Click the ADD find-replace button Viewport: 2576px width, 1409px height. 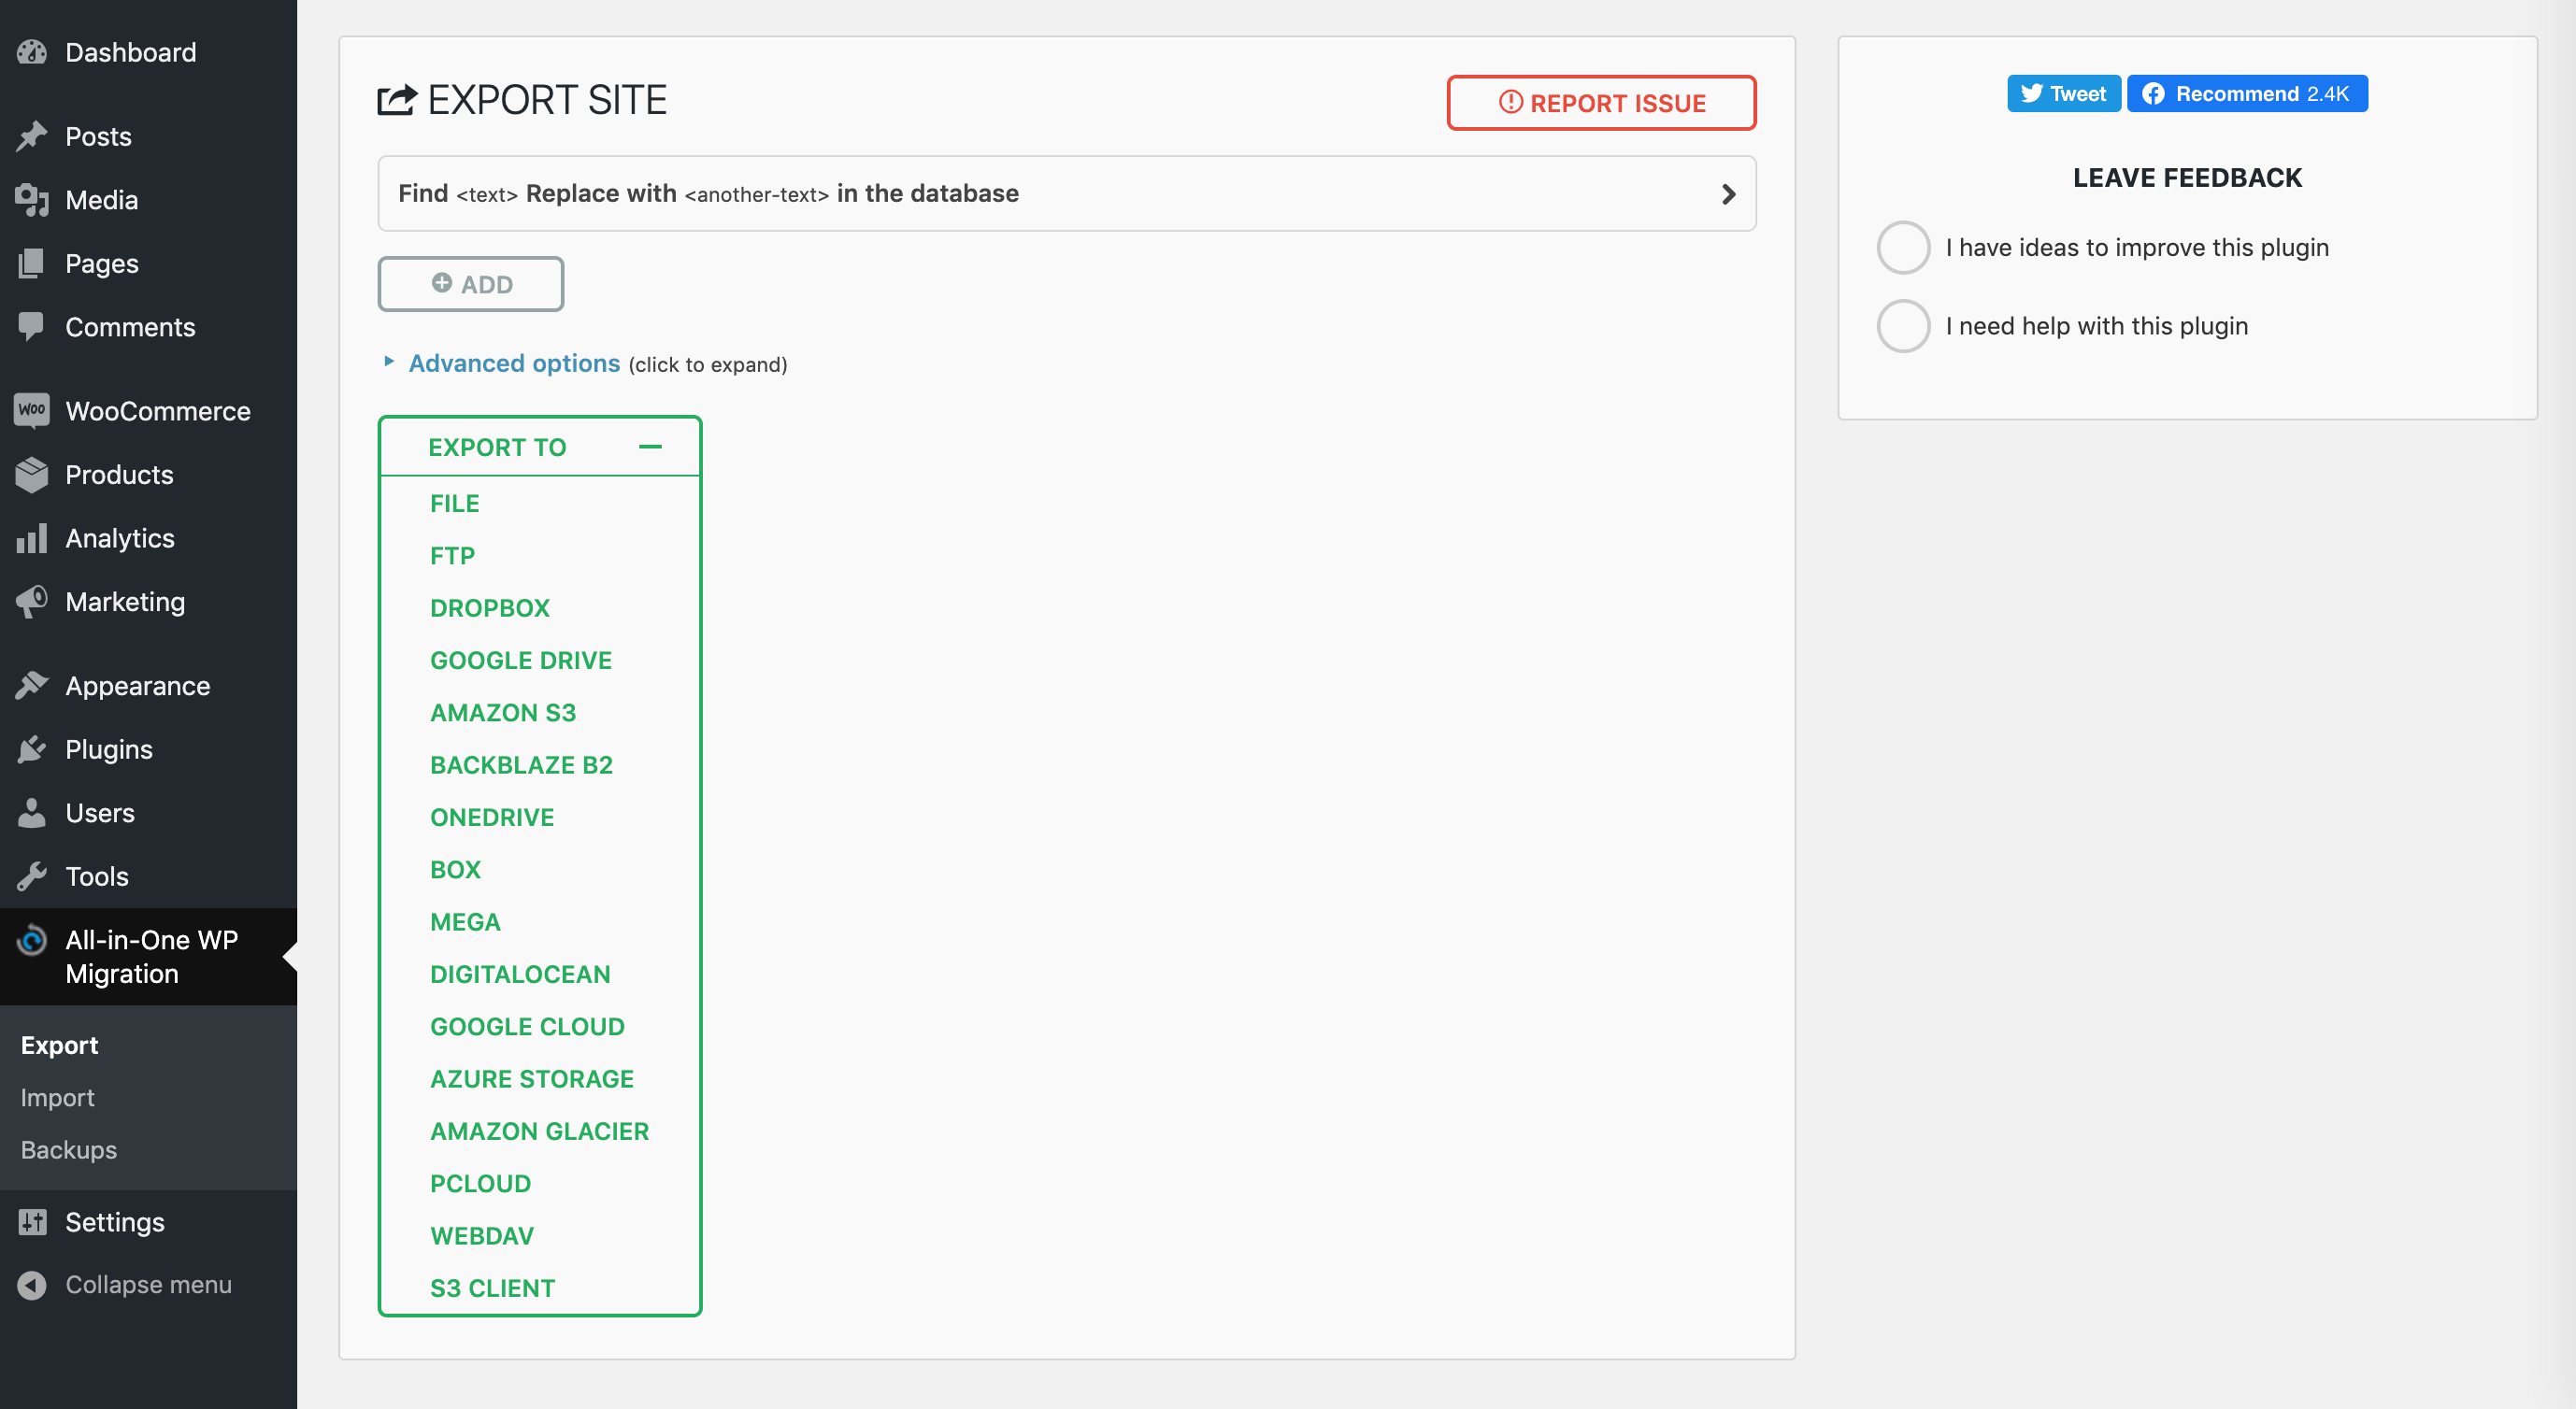point(470,284)
